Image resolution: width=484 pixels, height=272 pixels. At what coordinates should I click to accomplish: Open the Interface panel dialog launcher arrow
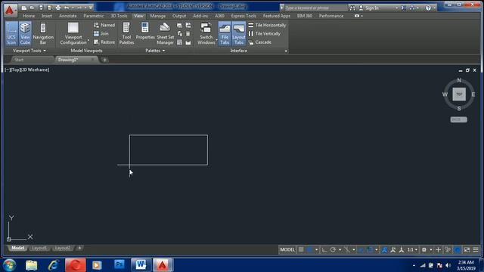[286, 51]
